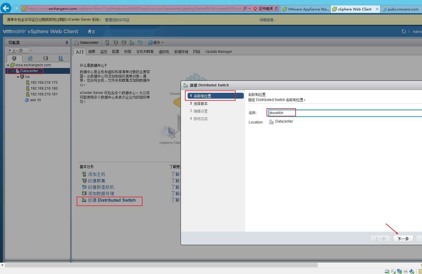Collapse the vcsa.exchangecn.com tree node
The image size is (422, 274).
pyautogui.click(x=8, y=65)
